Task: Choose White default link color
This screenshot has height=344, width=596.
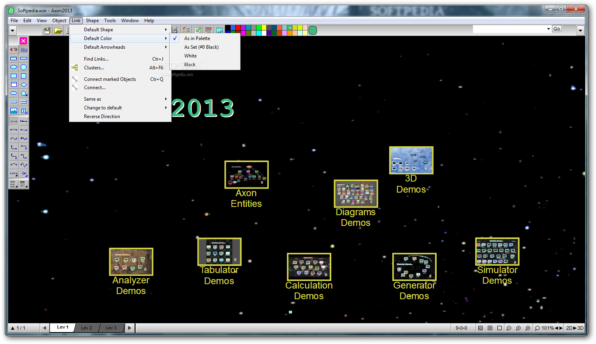Action: click(205, 56)
